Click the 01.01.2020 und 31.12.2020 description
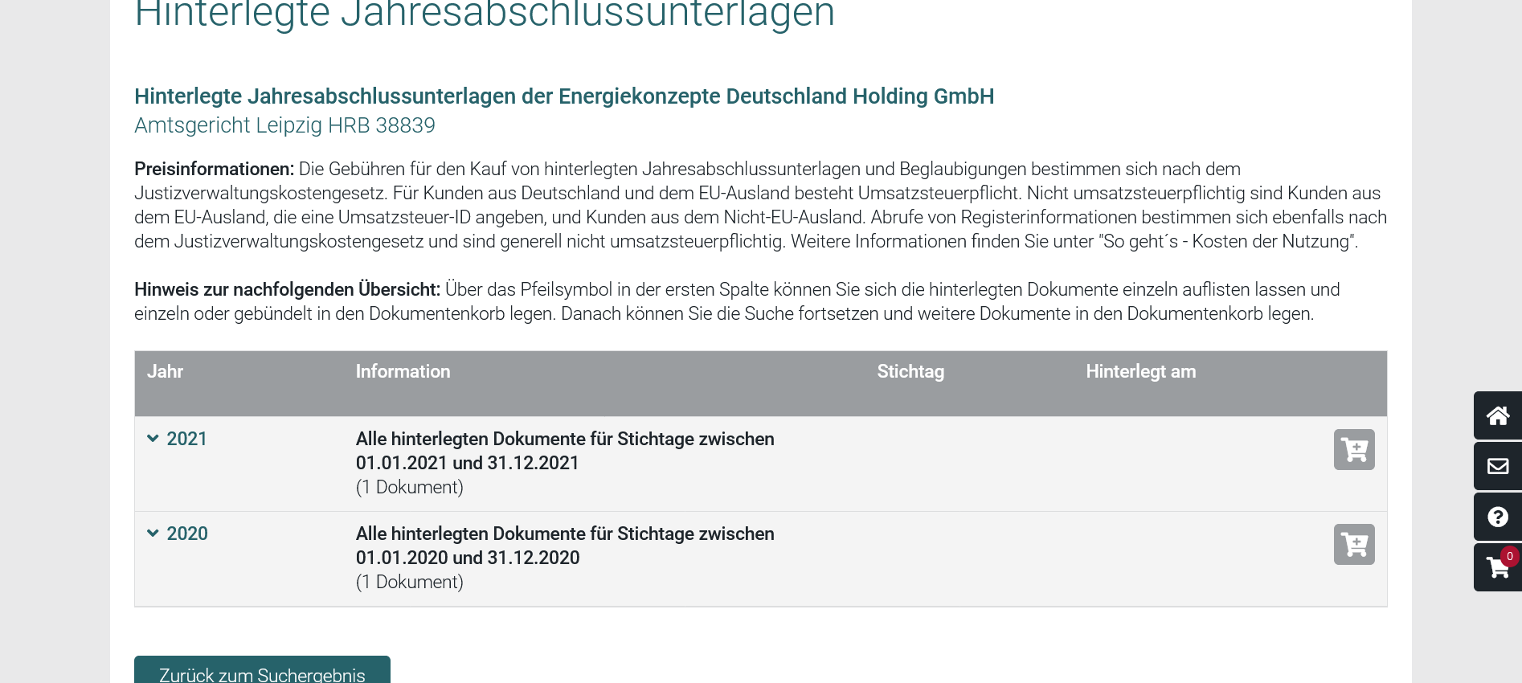 [x=467, y=558]
